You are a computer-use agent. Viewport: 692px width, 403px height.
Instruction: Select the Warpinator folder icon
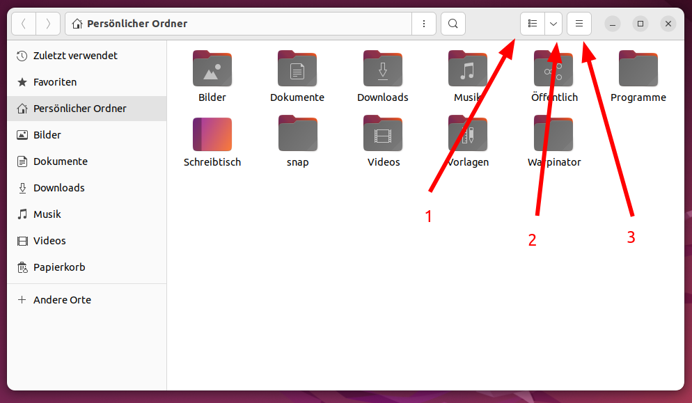[x=553, y=134]
